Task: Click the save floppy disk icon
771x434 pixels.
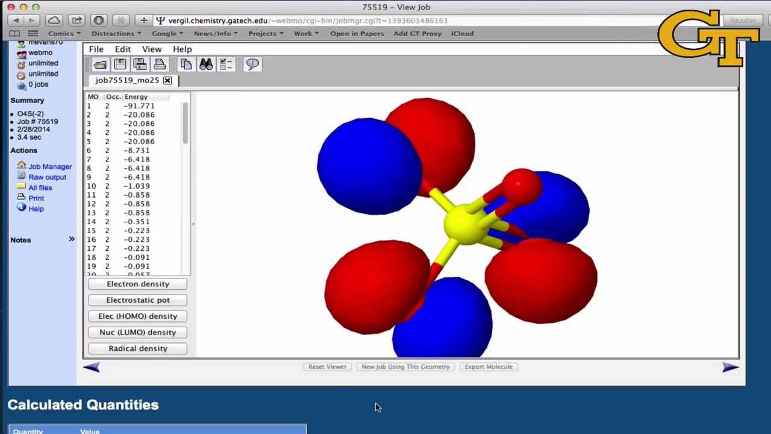Action: click(120, 64)
